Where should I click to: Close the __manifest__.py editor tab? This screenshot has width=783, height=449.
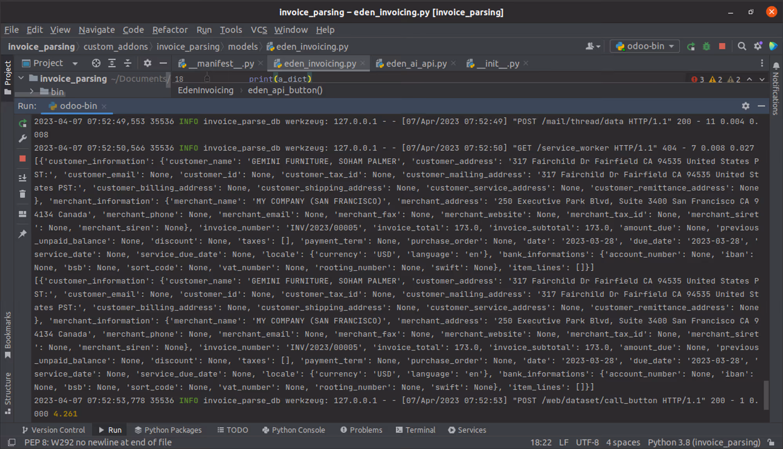[x=261, y=63]
